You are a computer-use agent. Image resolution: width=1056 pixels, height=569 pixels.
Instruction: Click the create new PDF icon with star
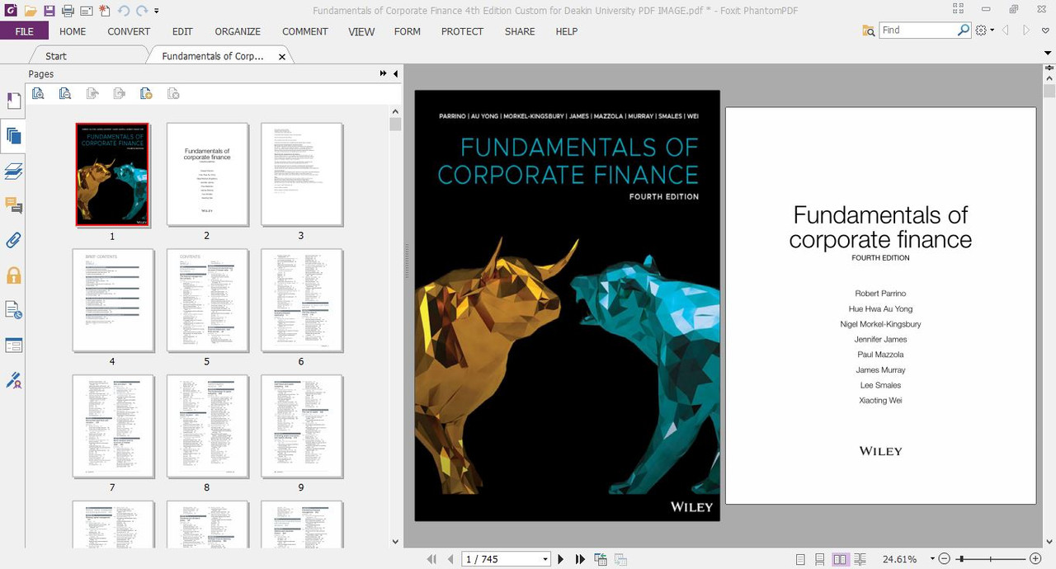click(104, 11)
